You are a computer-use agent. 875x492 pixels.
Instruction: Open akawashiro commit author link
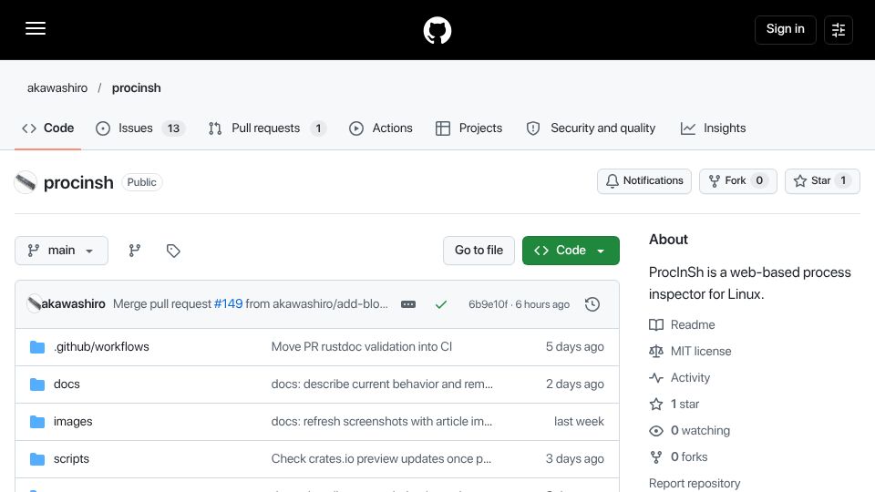[73, 304]
